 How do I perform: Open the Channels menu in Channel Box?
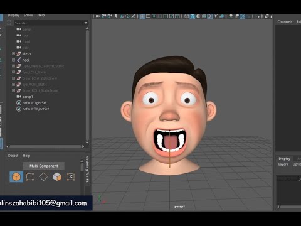pos(285,22)
